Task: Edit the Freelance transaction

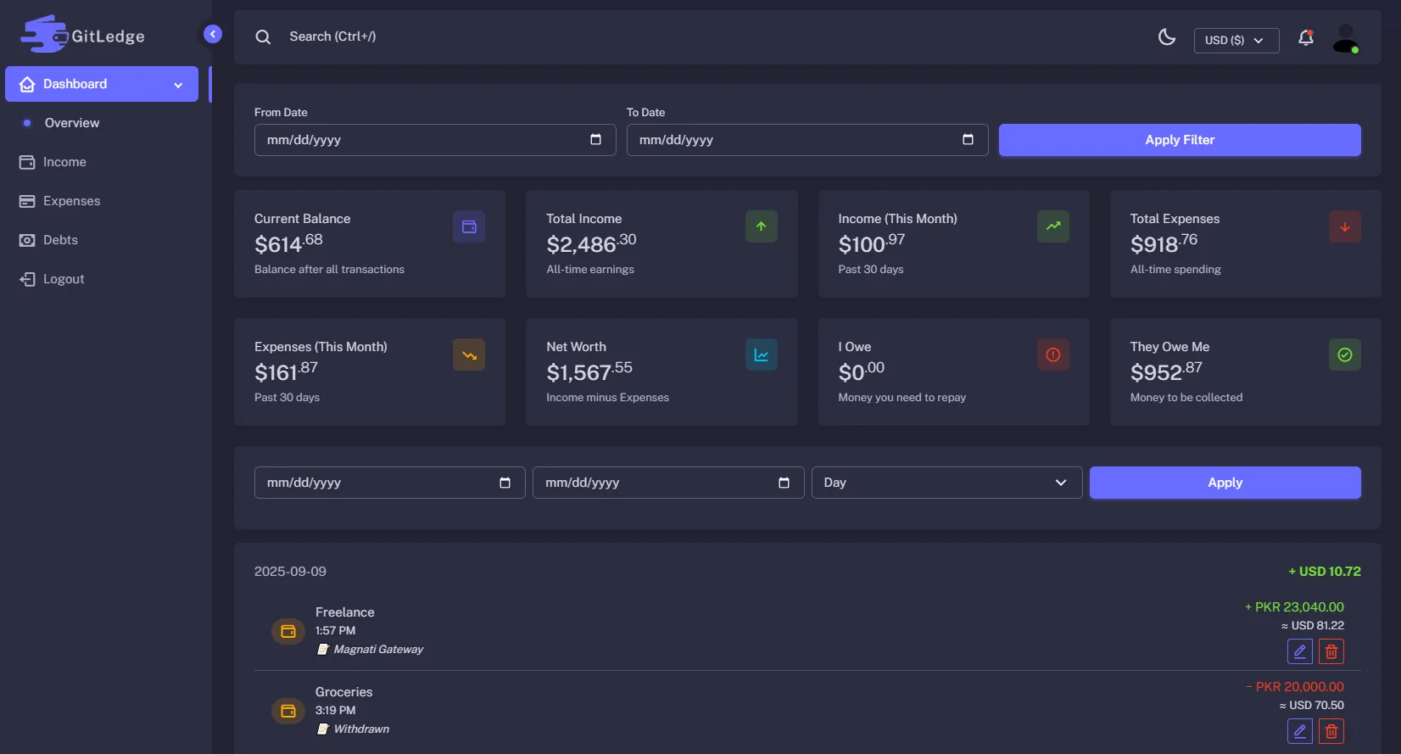Action: coord(1299,651)
